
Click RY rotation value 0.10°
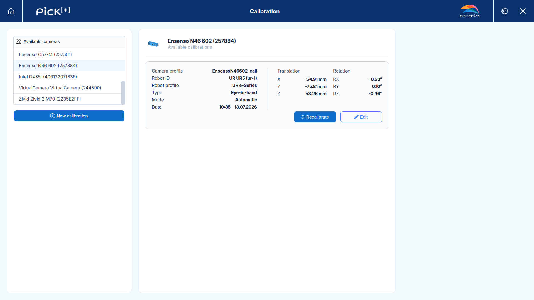tap(377, 86)
